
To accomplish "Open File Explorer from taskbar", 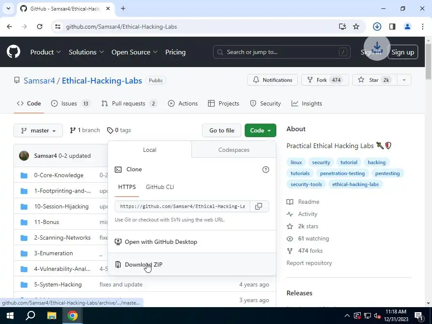I will pyautogui.click(x=51, y=316).
